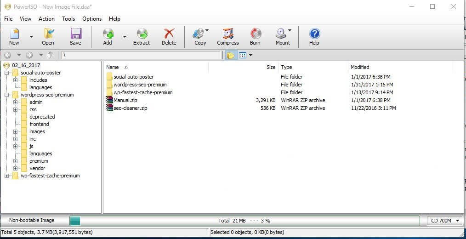Expand the vendor folder in tree

[15, 168]
